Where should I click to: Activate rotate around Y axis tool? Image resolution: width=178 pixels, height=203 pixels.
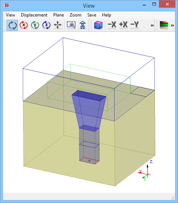[35, 25]
